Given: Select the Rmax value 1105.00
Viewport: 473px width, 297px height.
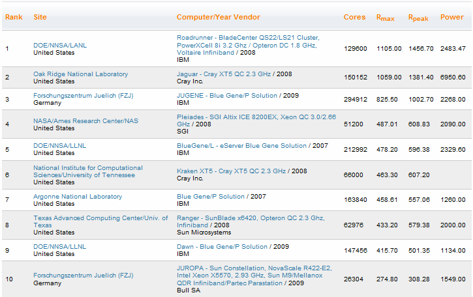Looking at the screenshot, I should pyautogui.click(x=389, y=48).
